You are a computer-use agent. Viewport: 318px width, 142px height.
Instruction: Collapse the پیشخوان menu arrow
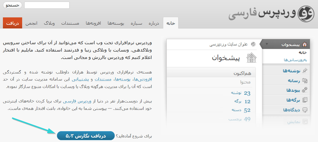(267, 44)
